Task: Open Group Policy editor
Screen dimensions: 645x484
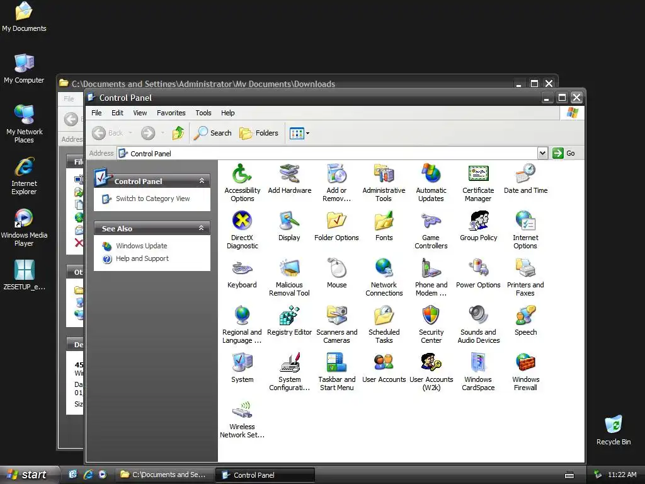Action: 479,226
